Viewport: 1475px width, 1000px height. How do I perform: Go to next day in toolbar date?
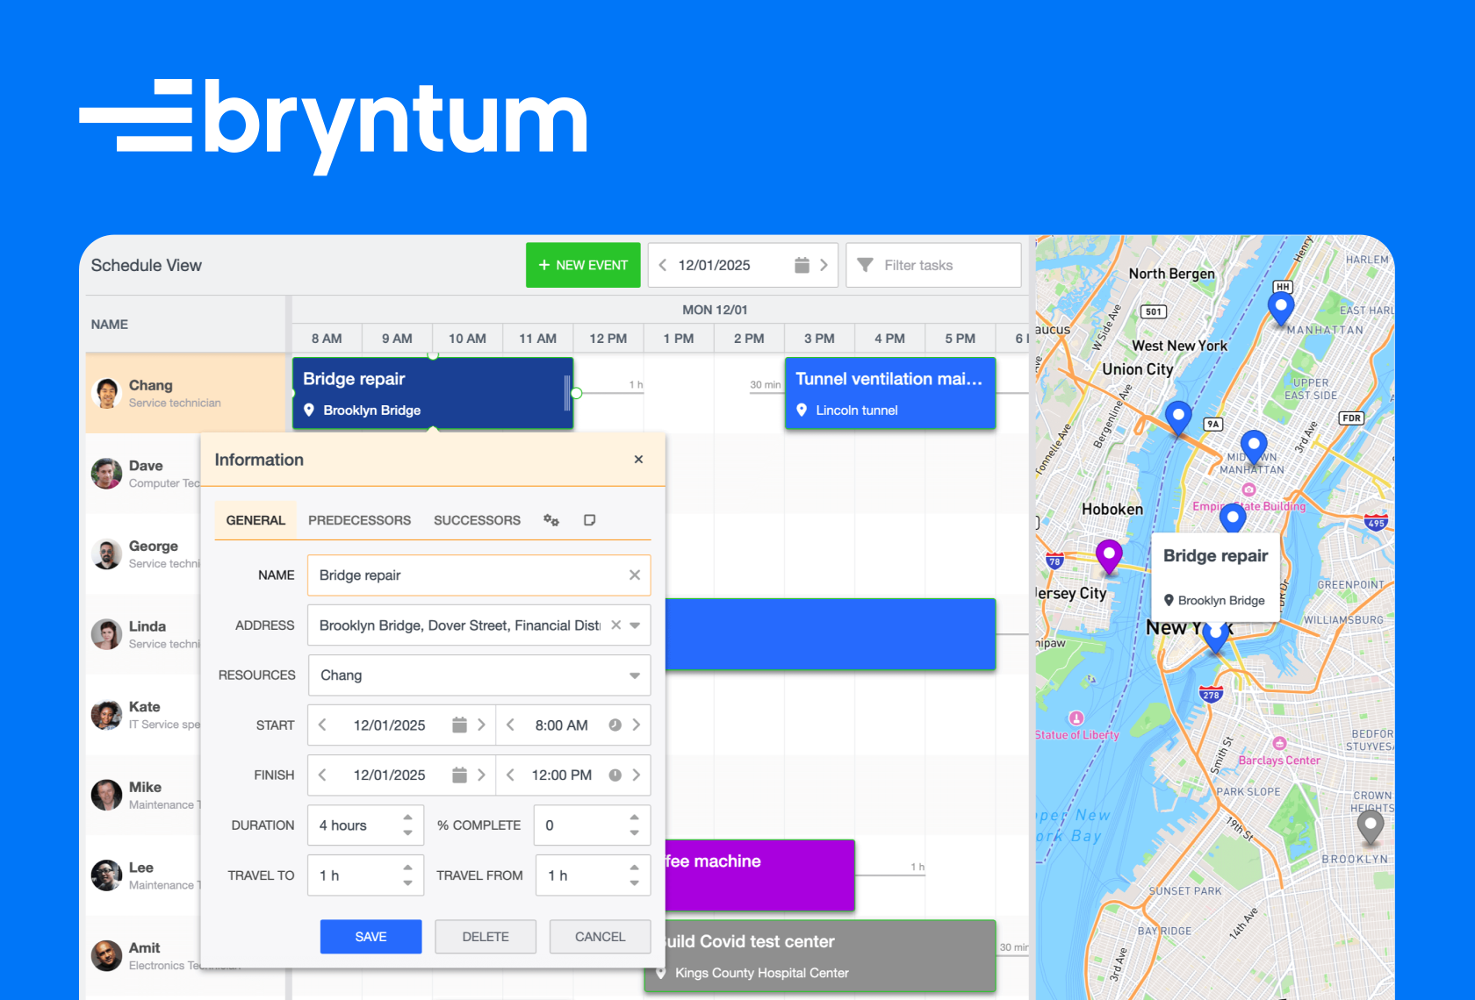(x=824, y=265)
